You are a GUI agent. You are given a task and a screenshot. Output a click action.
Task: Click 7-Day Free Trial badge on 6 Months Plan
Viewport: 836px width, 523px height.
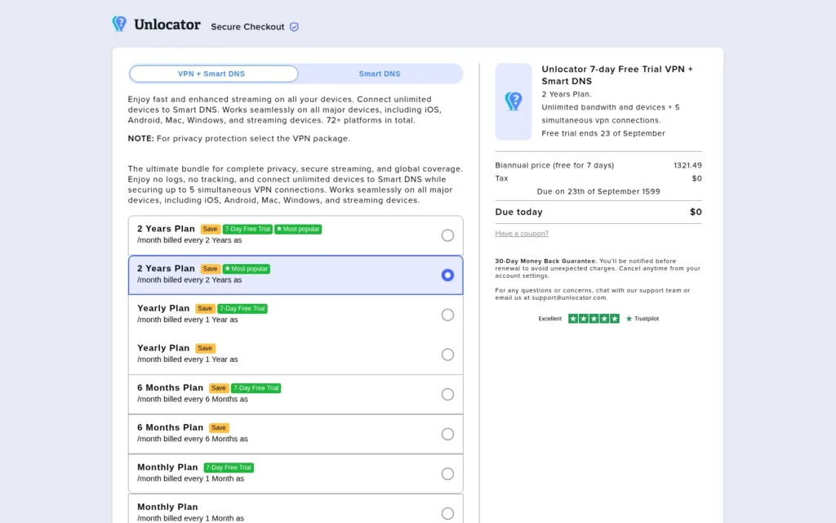(256, 388)
